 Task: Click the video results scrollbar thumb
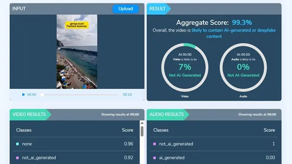coord(142,131)
